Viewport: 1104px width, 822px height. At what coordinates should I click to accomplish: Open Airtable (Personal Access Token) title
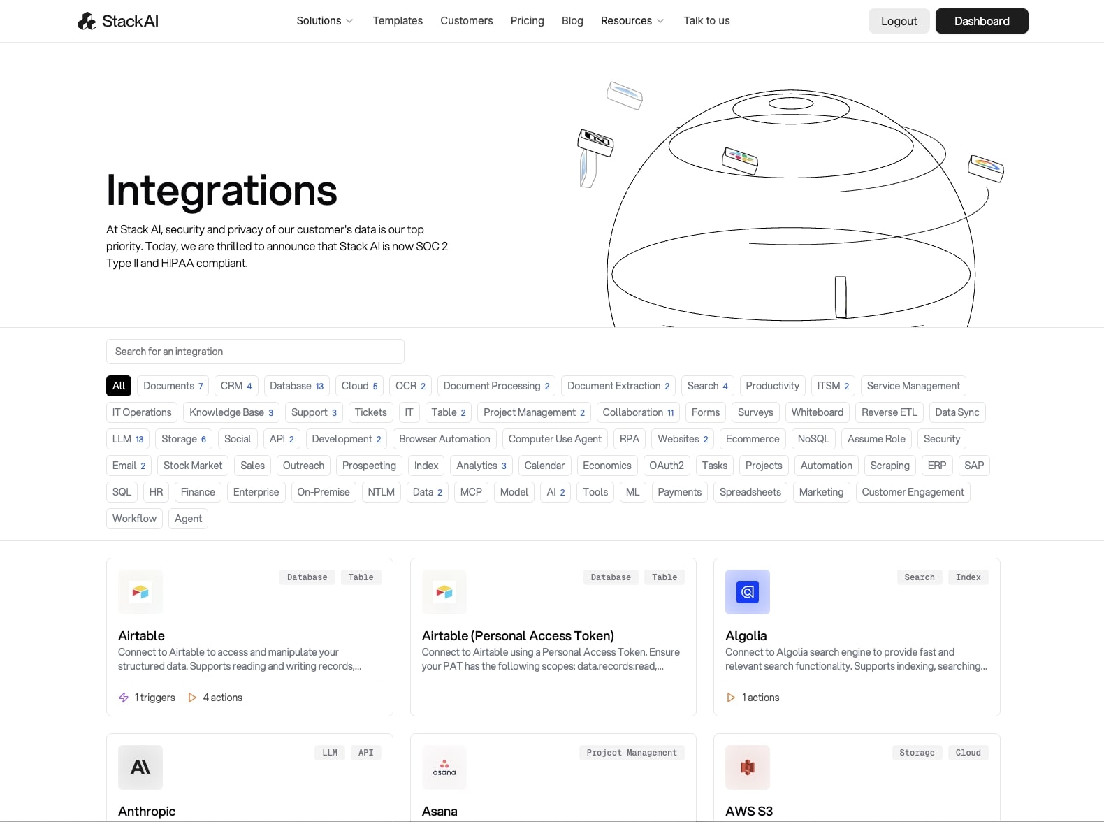(x=518, y=636)
